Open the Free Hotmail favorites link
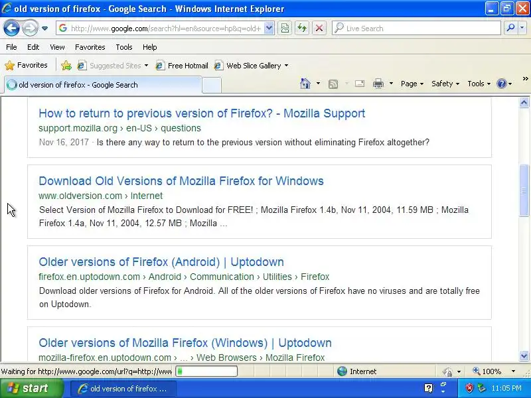Viewport: 531px width, 398px height. tap(182, 65)
